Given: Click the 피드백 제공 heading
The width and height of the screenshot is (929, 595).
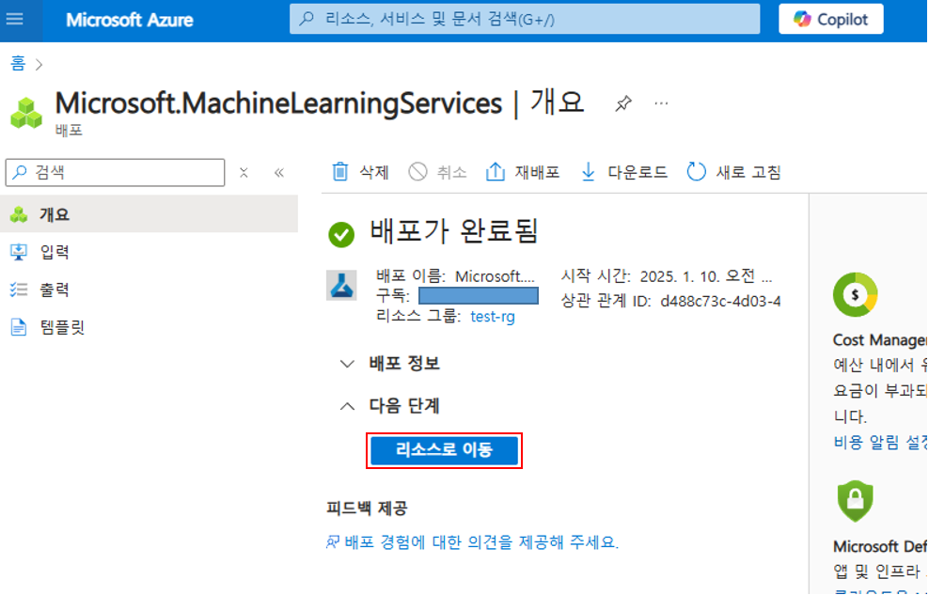Looking at the screenshot, I should (x=367, y=508).
